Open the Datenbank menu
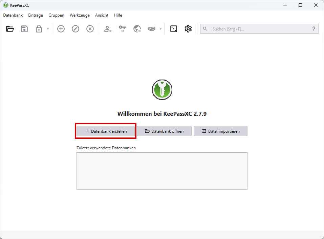The image size is (324, 239). click(x=13, y=15)
